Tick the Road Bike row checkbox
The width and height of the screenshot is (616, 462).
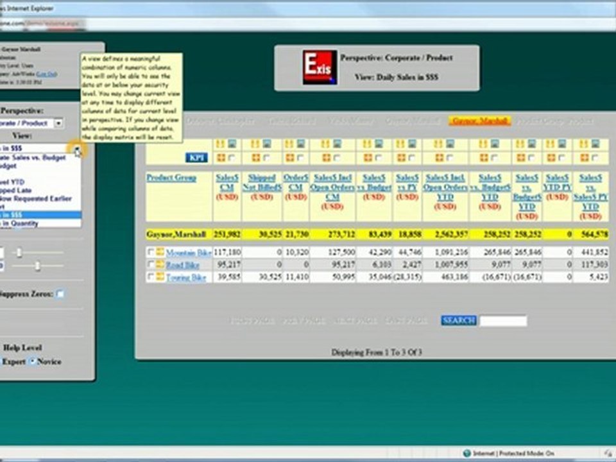[x=150, y=264]
